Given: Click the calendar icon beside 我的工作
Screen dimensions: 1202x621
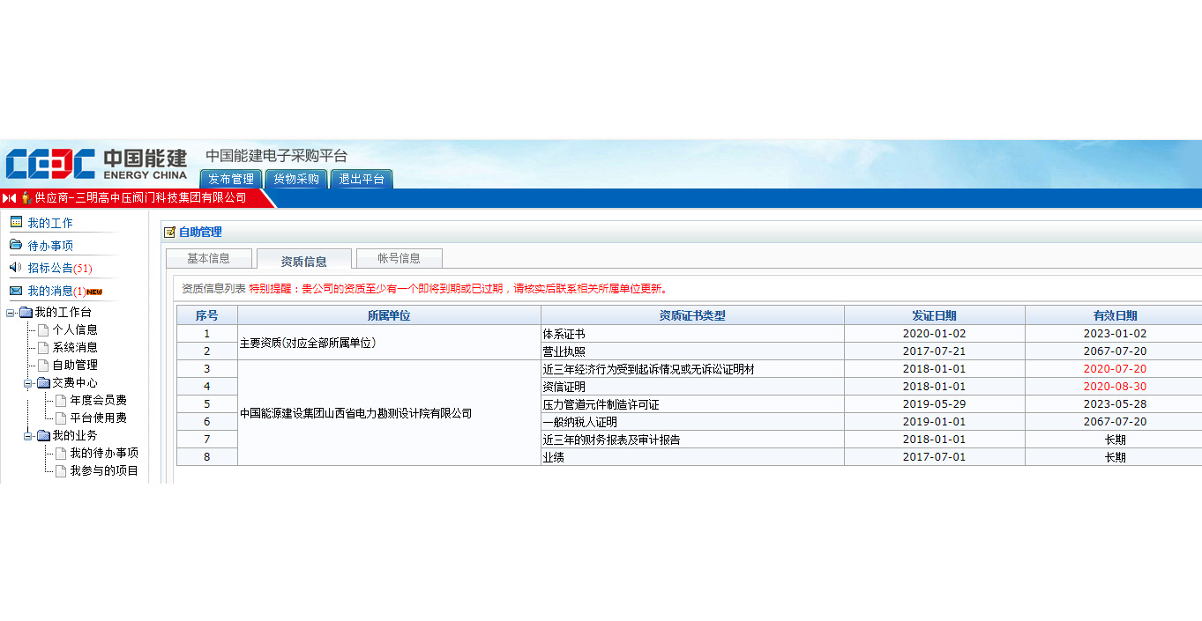Looking at the screenshot, I should click(16, 222).
